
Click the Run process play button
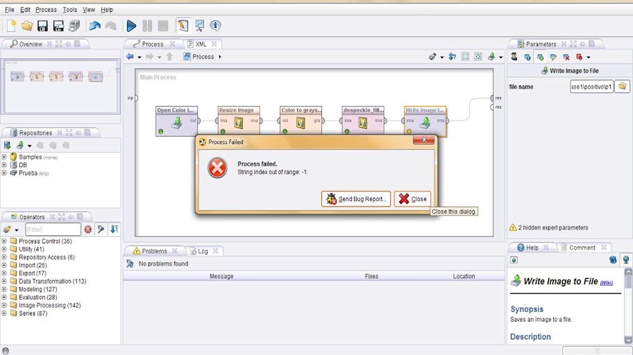[x=131, y=26]
